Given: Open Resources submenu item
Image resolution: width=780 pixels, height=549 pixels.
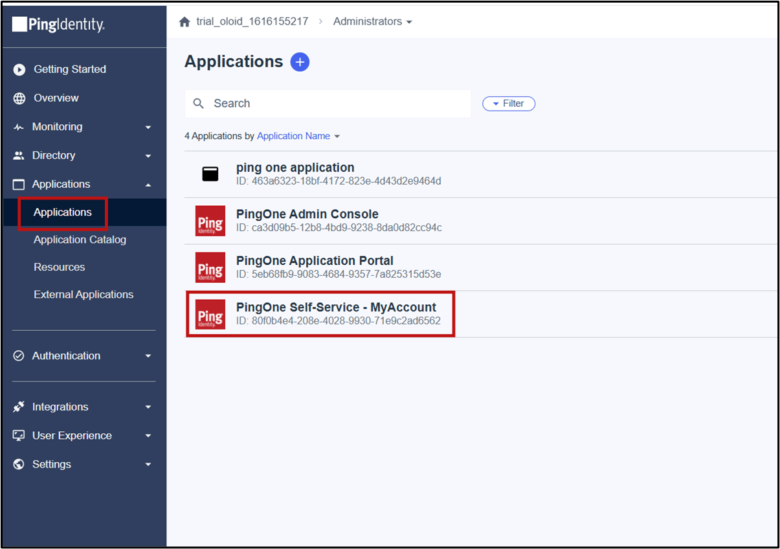Looking at the screenshot, I should click(60, 267).
